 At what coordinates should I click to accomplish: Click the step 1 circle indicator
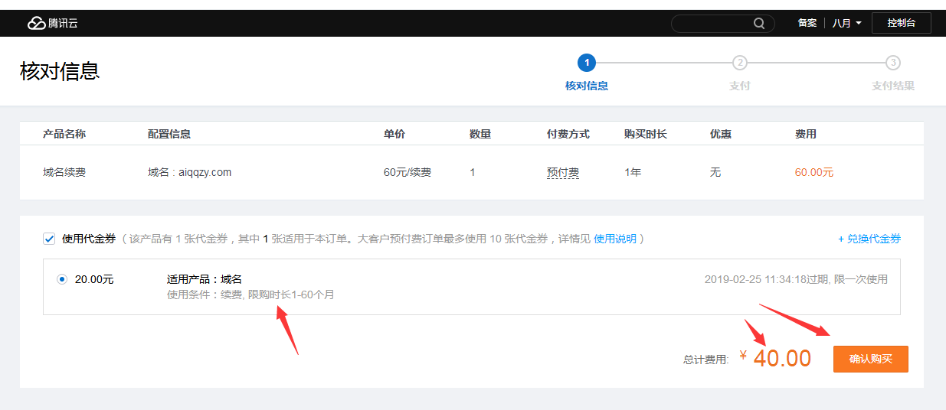coord(586,63)
